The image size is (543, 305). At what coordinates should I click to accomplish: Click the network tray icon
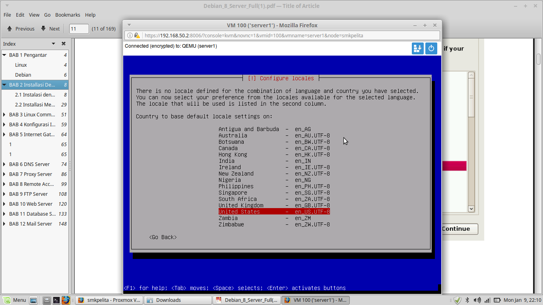pos(487,300)
